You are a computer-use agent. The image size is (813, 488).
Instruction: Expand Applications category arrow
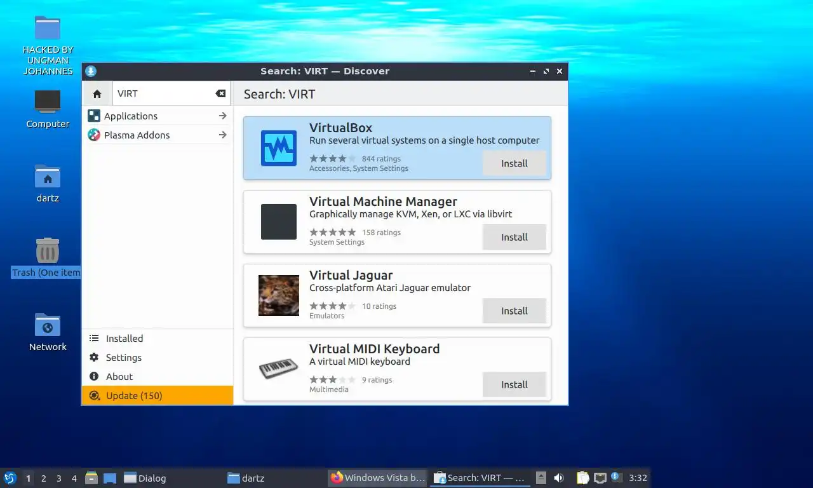pyautogui.click(x=222, y=116)
